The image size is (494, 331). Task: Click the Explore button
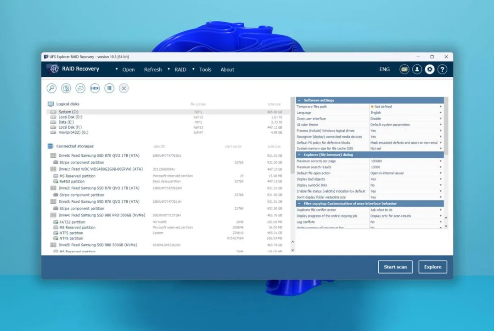coord(433,267)
